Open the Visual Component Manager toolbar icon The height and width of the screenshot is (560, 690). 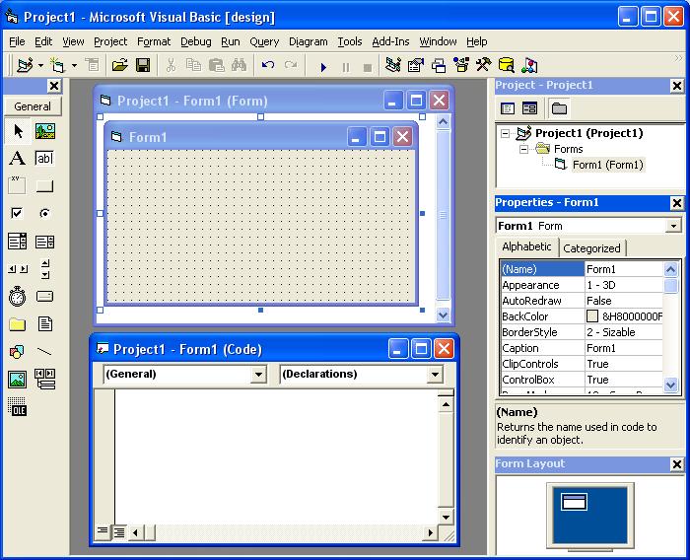[529, 66]
